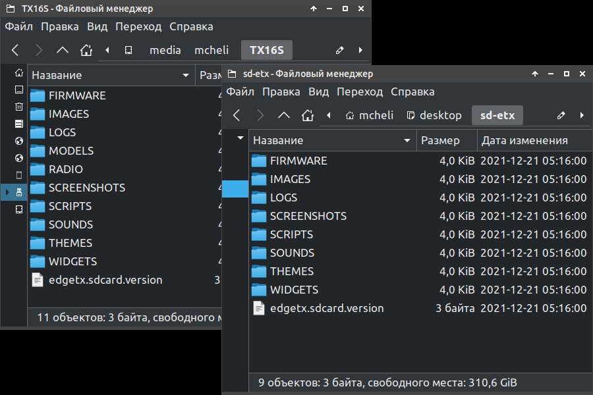
Task: Click Название sort arrow in TX16S window
Action: [186, 75]
